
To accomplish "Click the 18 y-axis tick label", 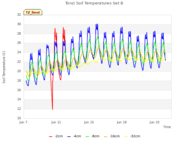I will [19, 80].
